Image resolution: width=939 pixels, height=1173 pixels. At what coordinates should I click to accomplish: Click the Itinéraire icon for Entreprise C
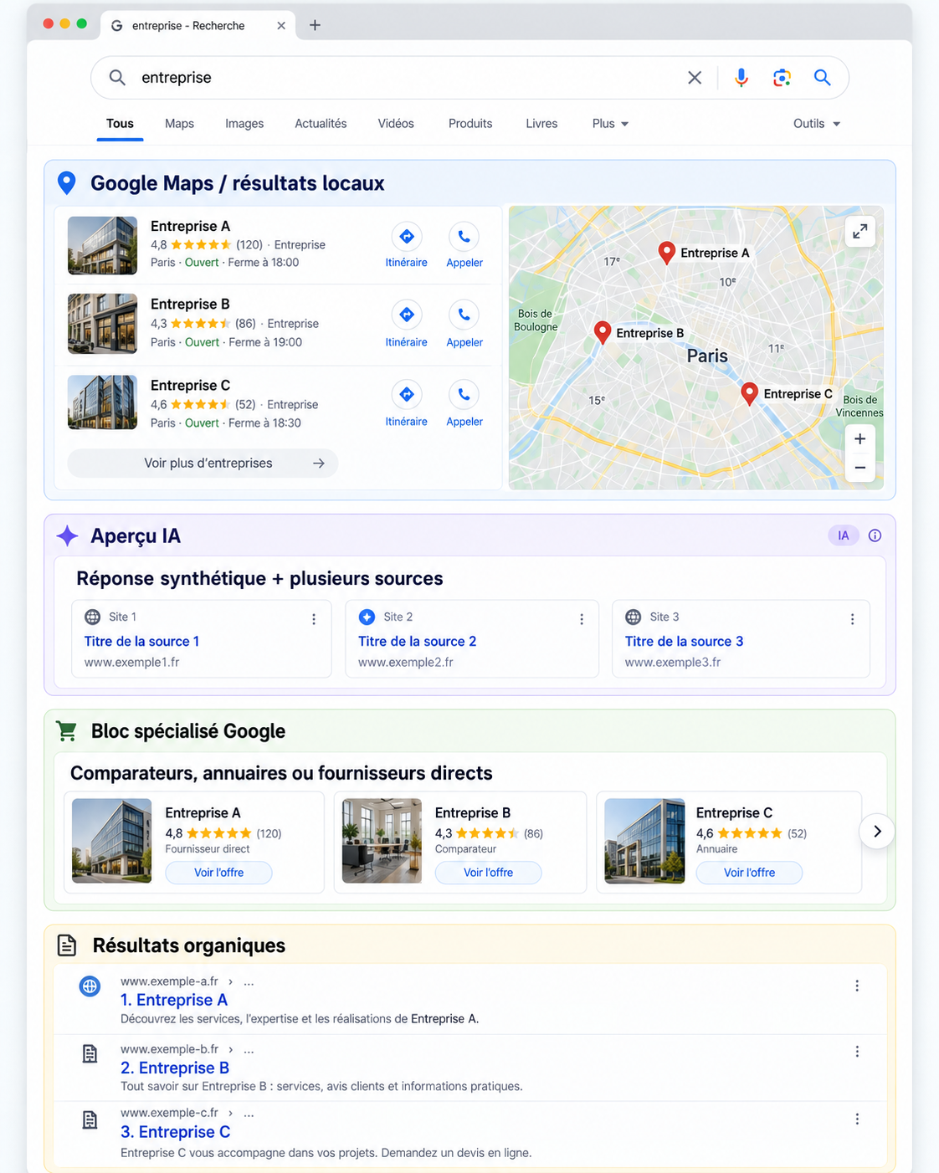pyautogui.click(x=407, y=394)
